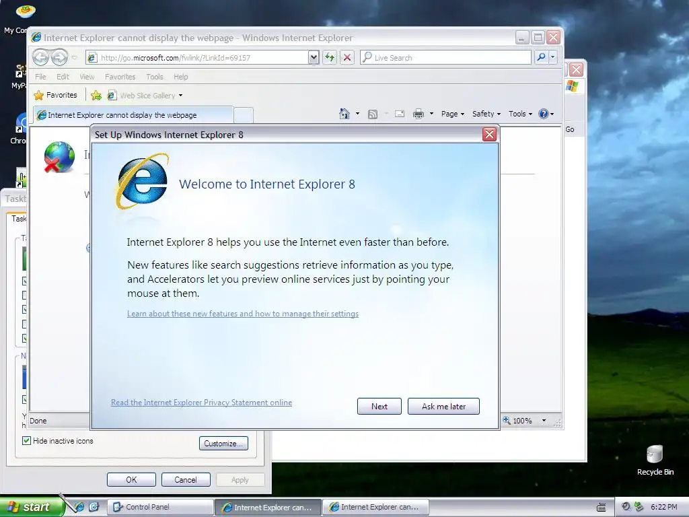Click the Windows Start button

30,507
